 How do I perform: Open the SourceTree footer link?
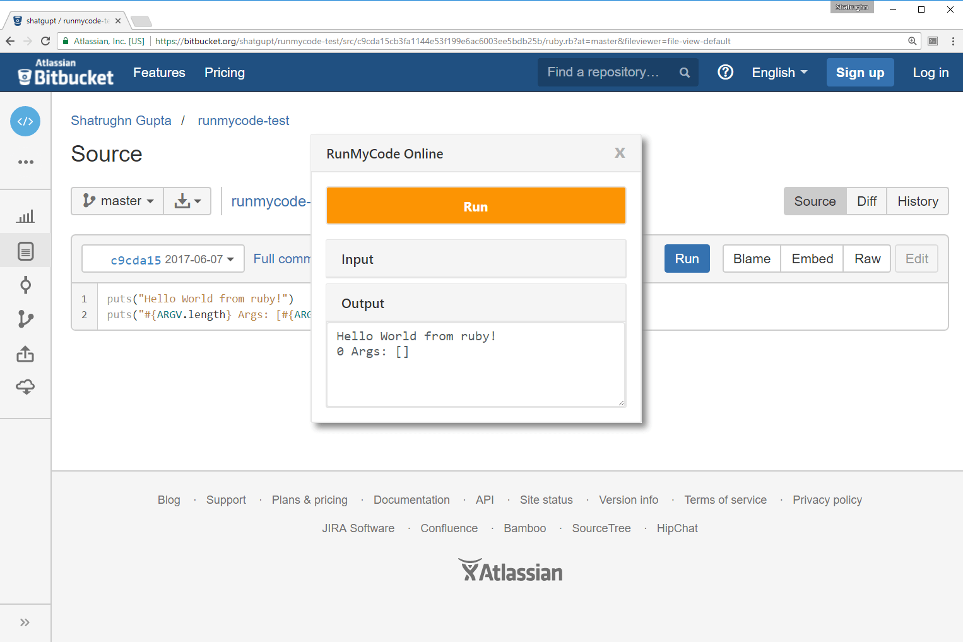[x=601, y=528]
